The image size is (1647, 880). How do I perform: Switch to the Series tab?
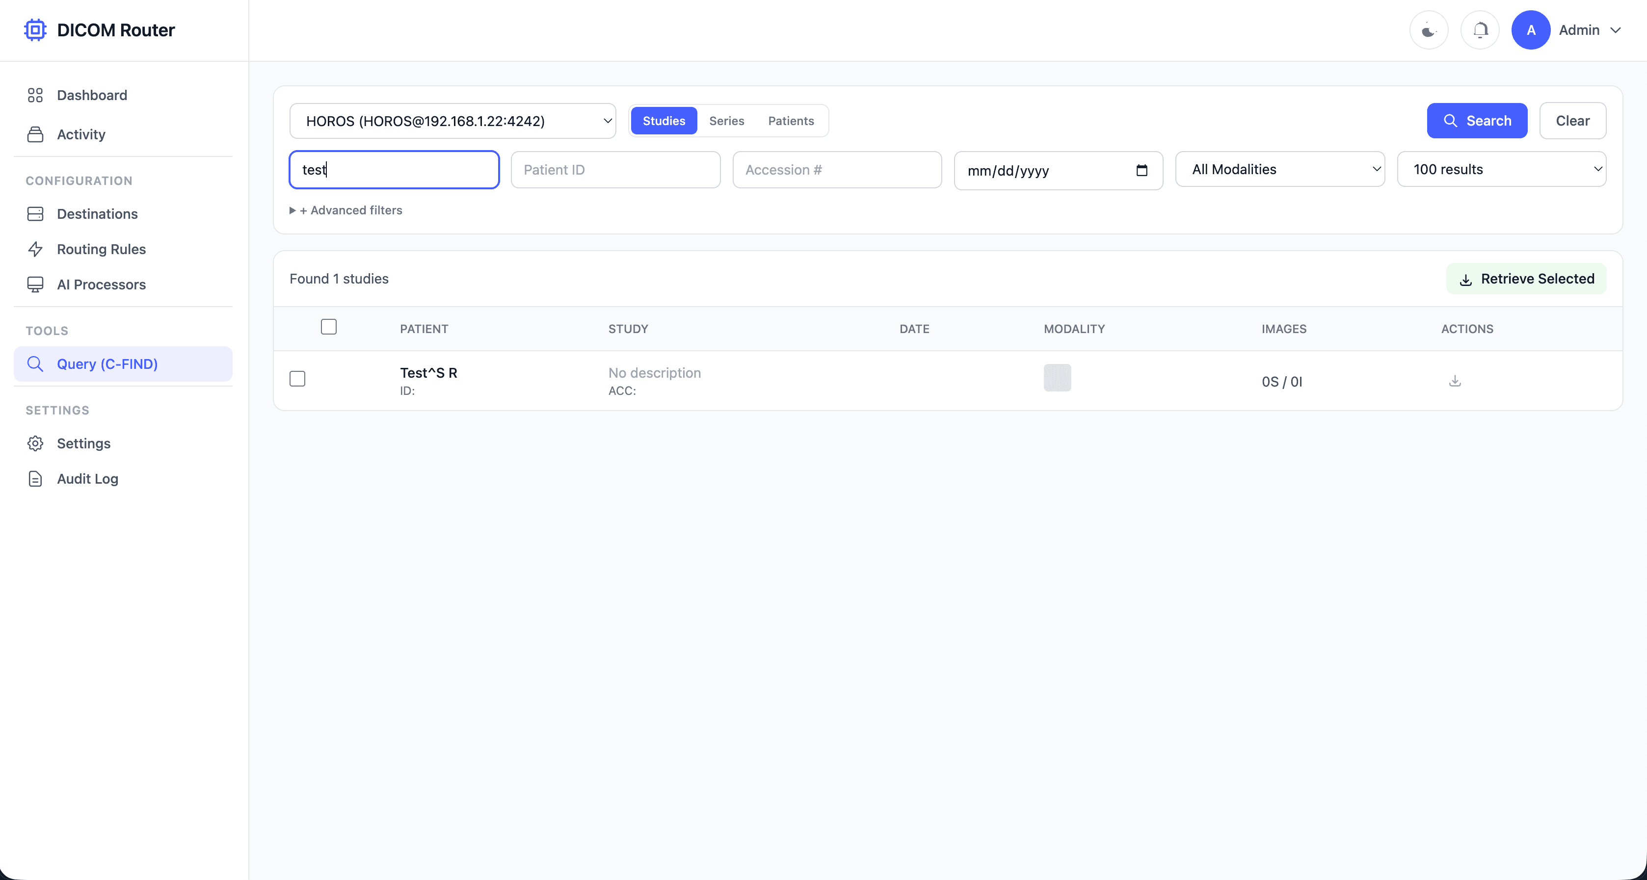pyautogui.click(x=726, y=120)
